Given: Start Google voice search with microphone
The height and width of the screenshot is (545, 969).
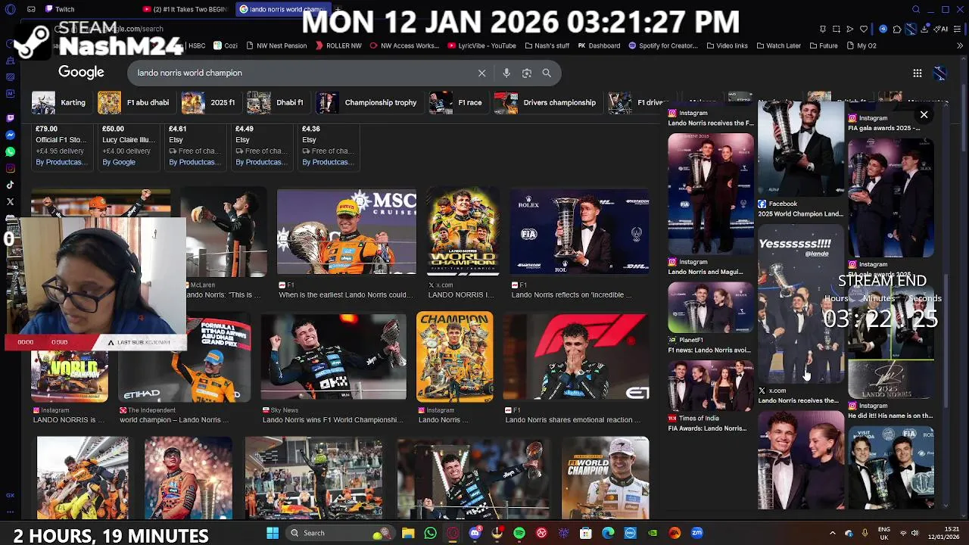Looking at the screenshot, I should tap(506, 73).
